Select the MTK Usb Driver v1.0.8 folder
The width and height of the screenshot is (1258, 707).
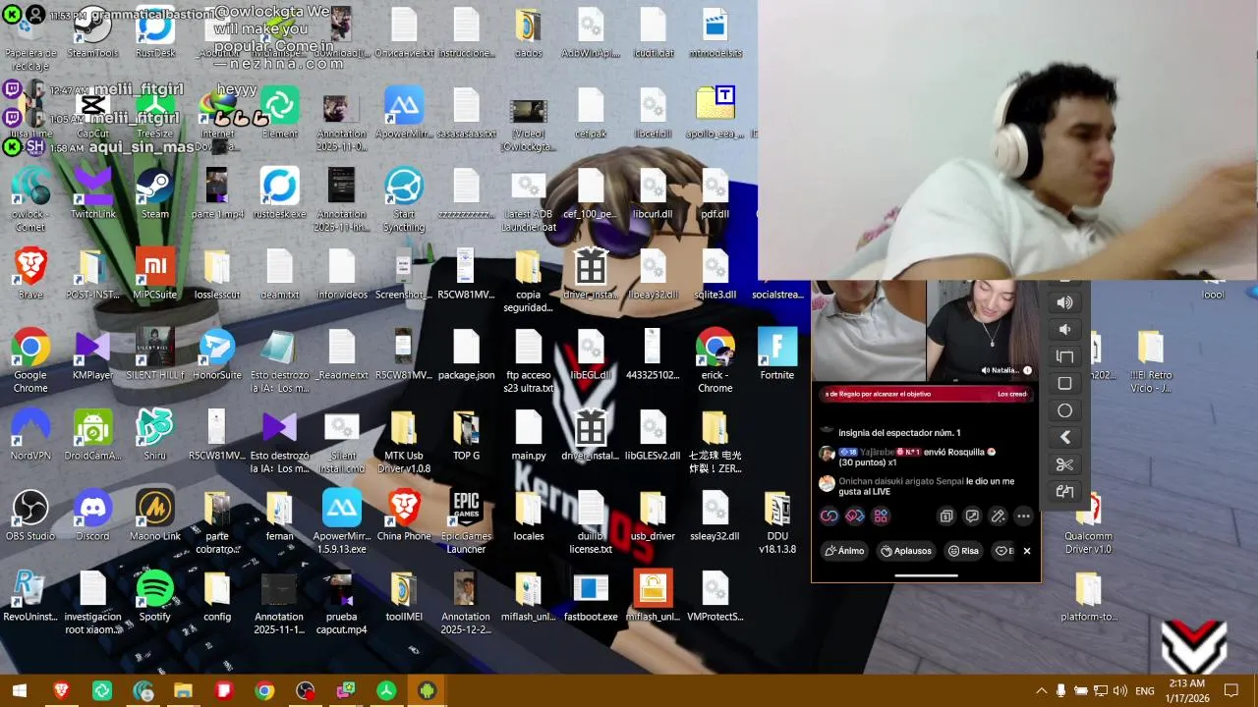404,441
